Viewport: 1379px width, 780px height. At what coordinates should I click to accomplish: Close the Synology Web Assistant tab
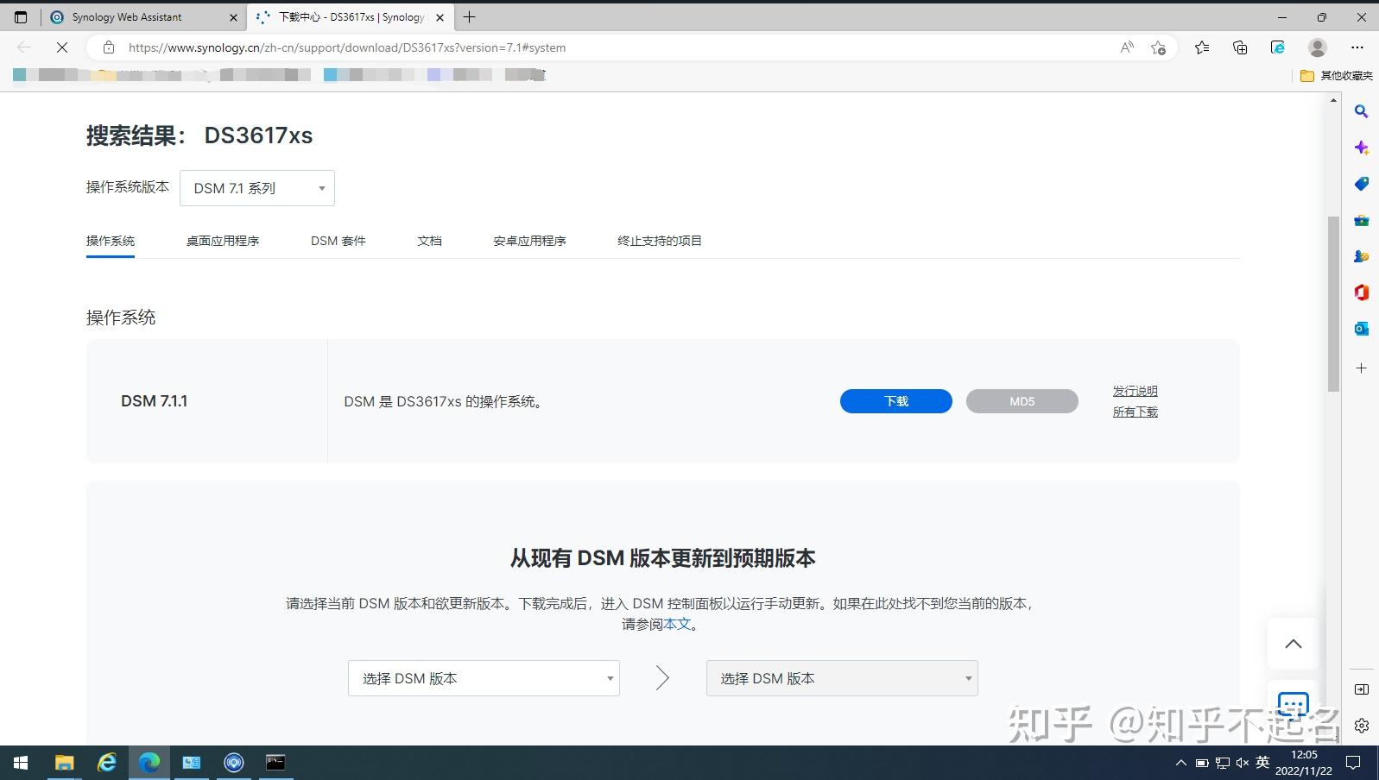[x=233, y=17]
